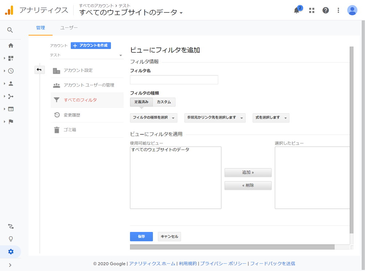Open the アナリティクス ホーム footer link
The image size is (365, 271).
pos(152,264)
